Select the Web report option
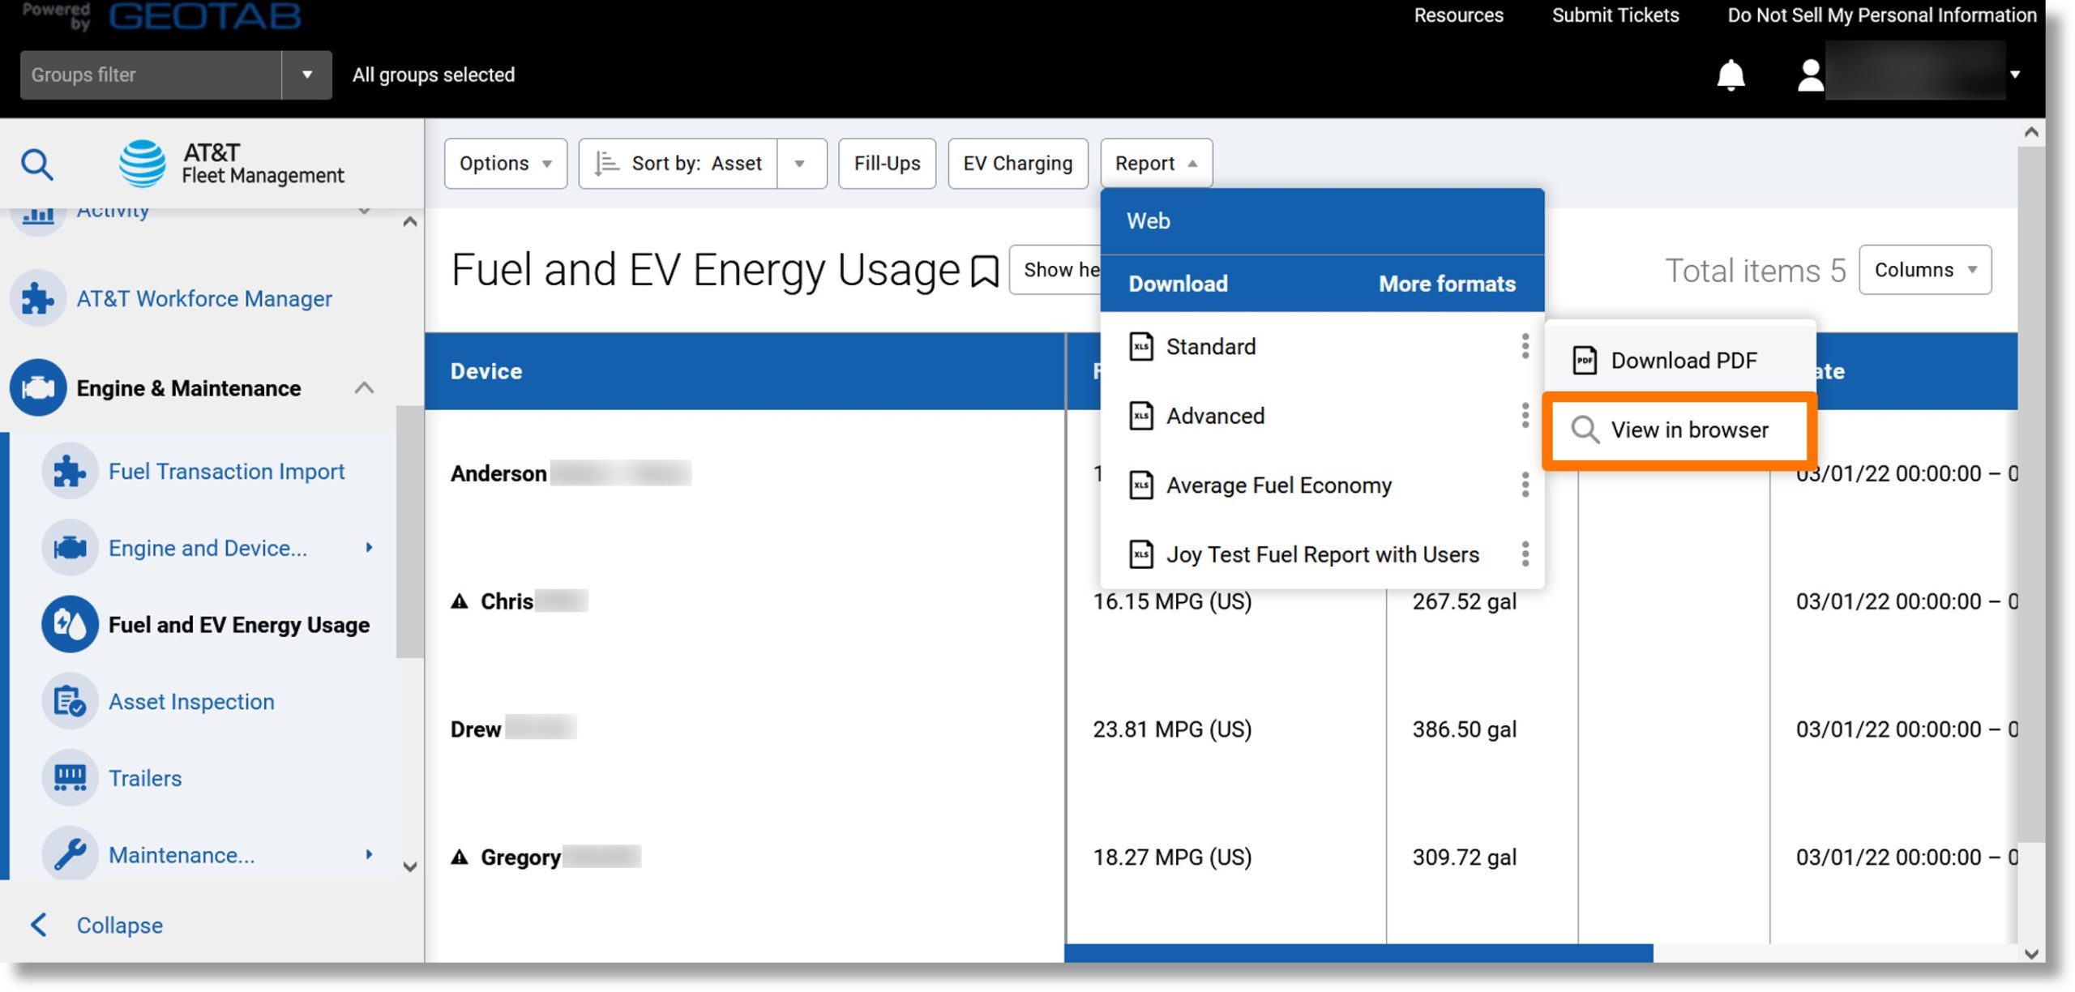The image size is (2075, 992). 1322,221
